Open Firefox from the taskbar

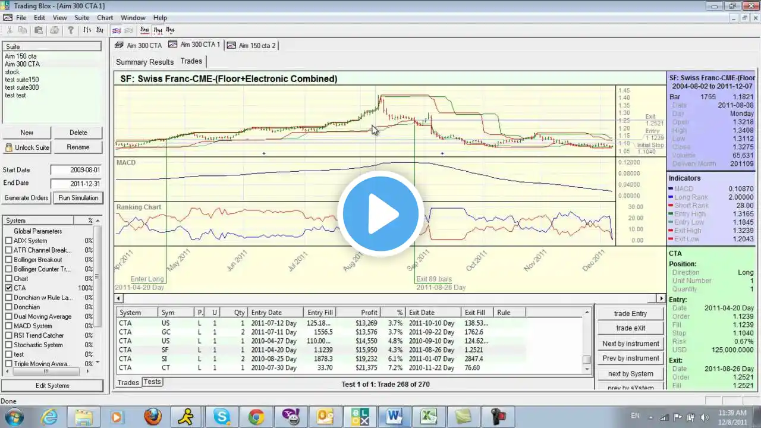(x=153, y=417)
